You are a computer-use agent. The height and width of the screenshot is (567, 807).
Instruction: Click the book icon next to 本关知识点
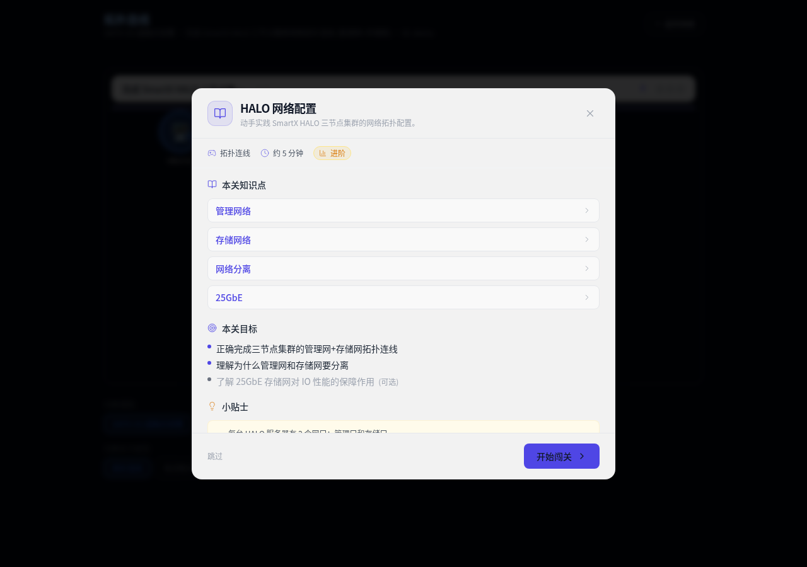click(x=212, y=185)
